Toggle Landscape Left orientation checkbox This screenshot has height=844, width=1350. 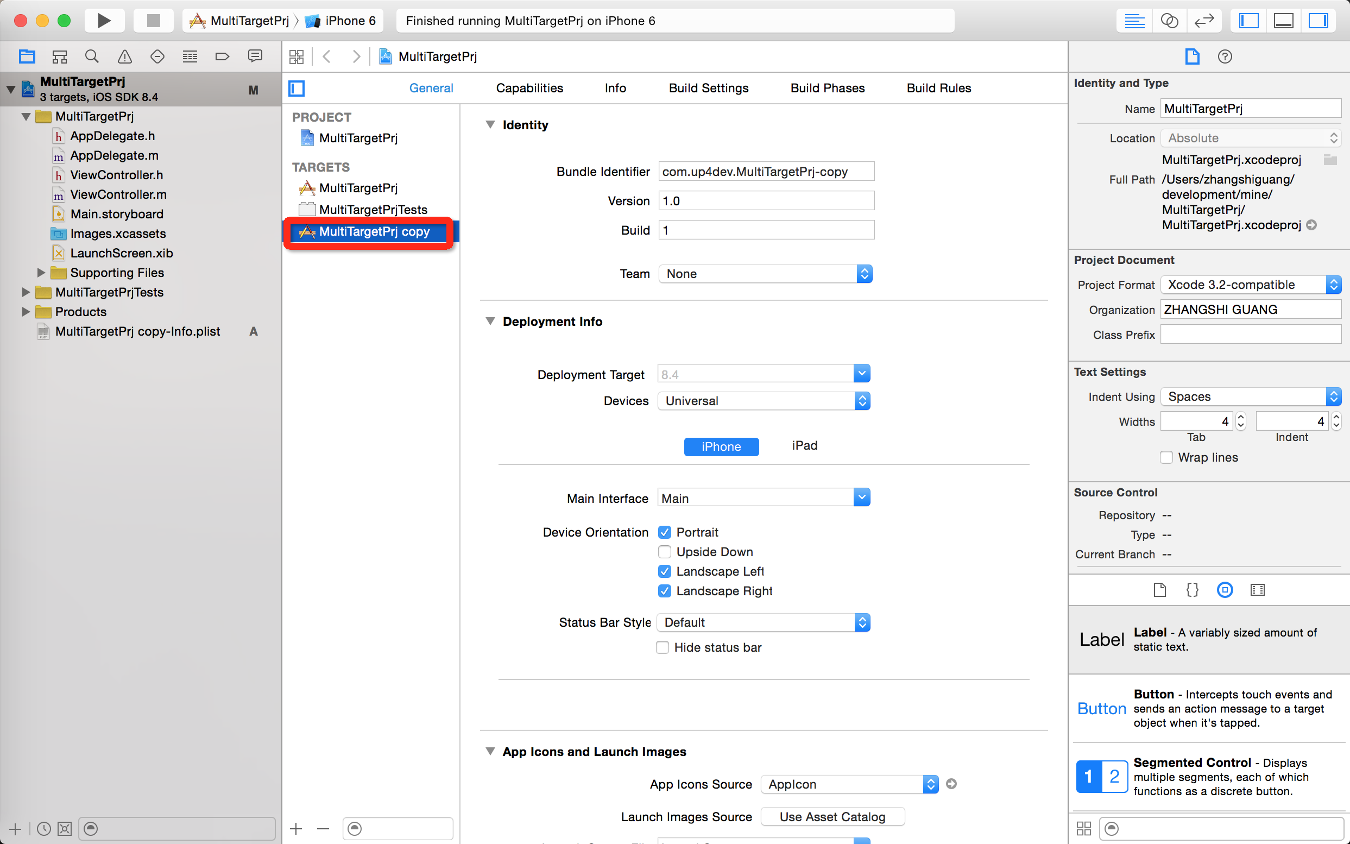coord(665,571)
